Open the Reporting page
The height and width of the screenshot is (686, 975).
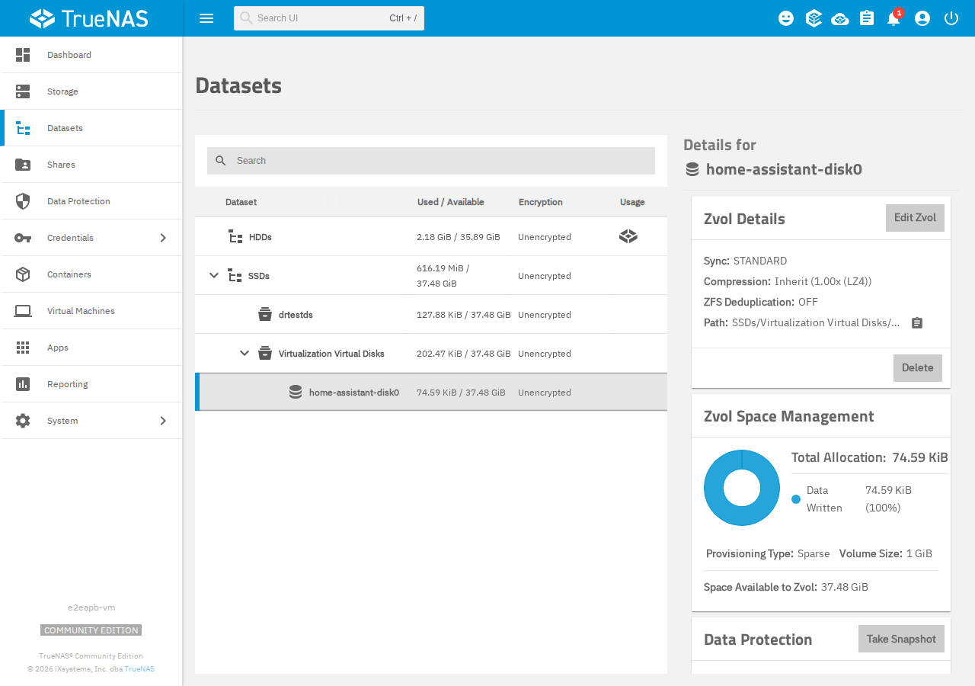pos(91,384)
